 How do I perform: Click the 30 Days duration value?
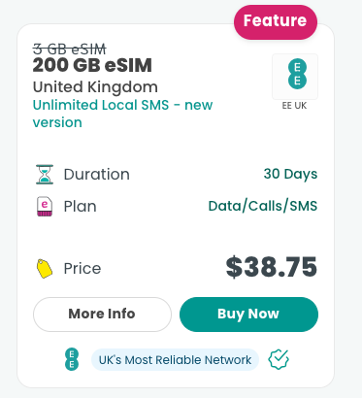click(x=290, y=174)
